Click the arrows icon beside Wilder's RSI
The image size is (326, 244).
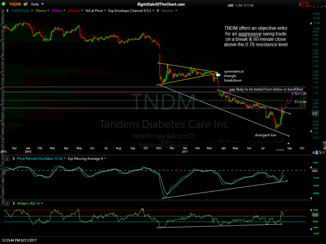point(14,203)
